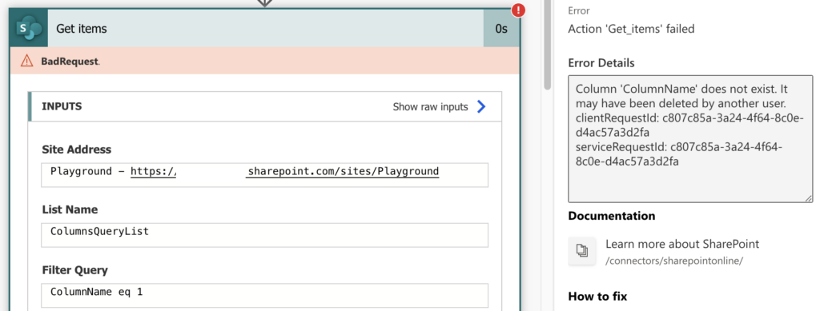Click the INPUTS section header
Viewport: 820px width, 311px height.
pyautogui.click(x=264, y=106)
